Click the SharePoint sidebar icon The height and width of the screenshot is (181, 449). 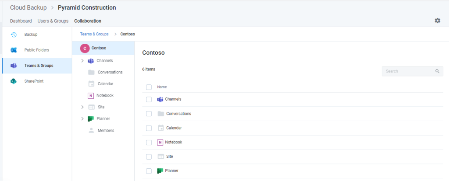click(14, 81)
